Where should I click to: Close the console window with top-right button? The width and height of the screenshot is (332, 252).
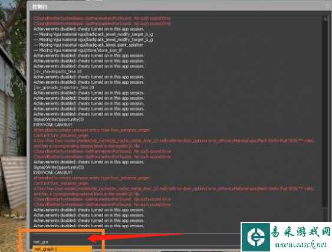point(328,6)
